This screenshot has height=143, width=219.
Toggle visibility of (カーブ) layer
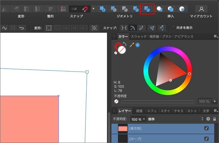coord(207,139)
